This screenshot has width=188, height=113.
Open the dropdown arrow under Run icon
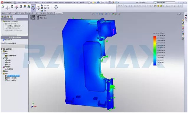(x=24, y=11)
